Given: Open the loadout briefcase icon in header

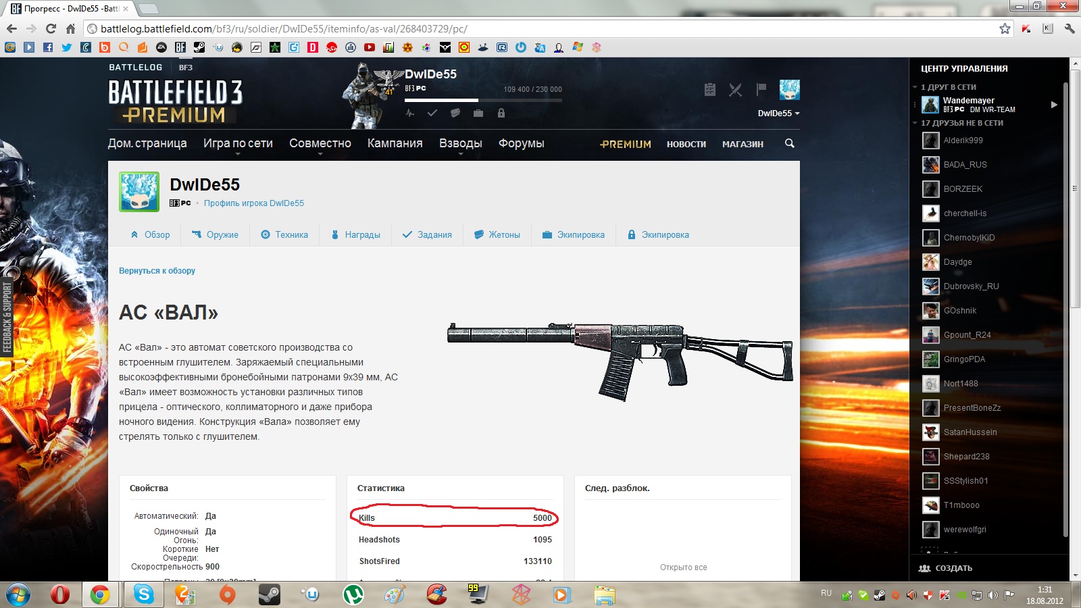Looking at the screenshot, I should pos(478,113).
